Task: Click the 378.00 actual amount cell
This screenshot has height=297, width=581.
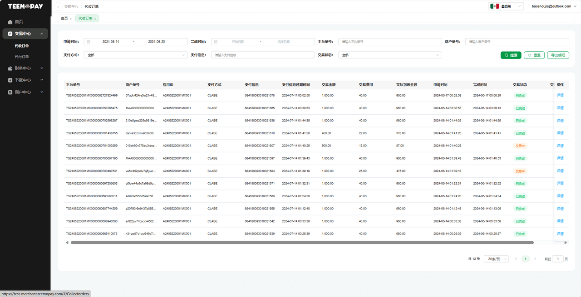Action: (x=401, y=133)
